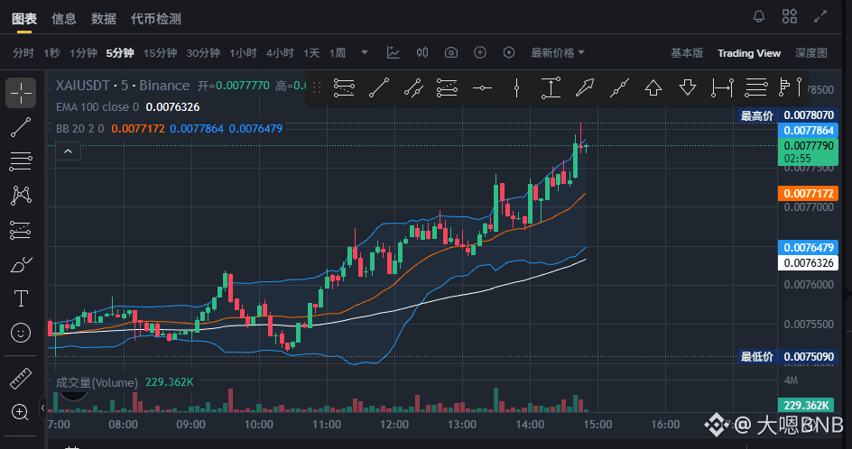Image resolution: width=852 pixels, height=449 pixels.
Task: Pick vertical line in floating toolbar
Action: tap(516, 87)
